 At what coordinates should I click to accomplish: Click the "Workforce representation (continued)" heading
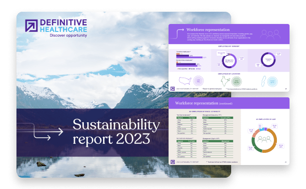click(203, 103)
